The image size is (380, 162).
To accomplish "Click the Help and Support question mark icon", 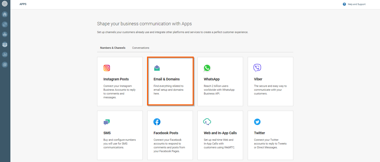I will [344, 4].
